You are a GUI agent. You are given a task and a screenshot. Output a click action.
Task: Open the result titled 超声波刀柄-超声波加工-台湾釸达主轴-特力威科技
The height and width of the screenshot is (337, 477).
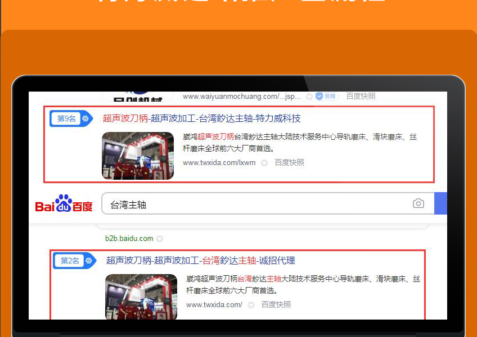(x=201, y=118)
